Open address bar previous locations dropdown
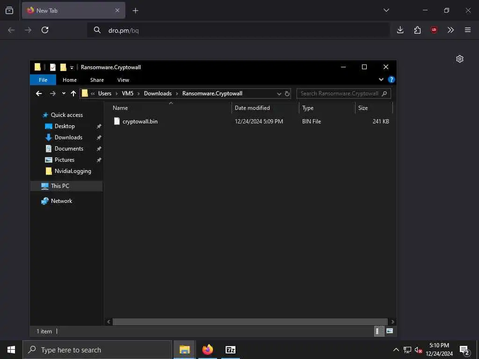The image size is (479, 359). coord(279,93)
